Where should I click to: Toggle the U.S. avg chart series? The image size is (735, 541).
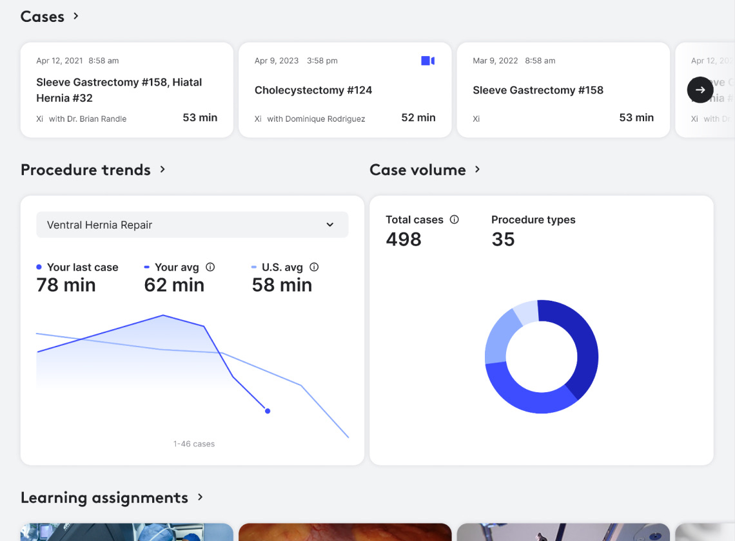tap(282, 267)
